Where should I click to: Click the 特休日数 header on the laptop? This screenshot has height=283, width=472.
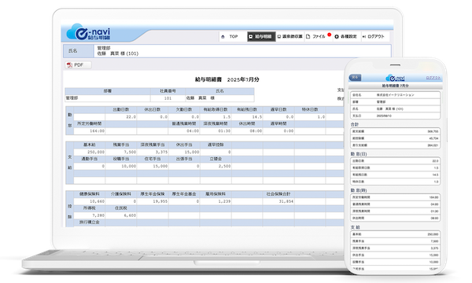(x=310, y=110)
